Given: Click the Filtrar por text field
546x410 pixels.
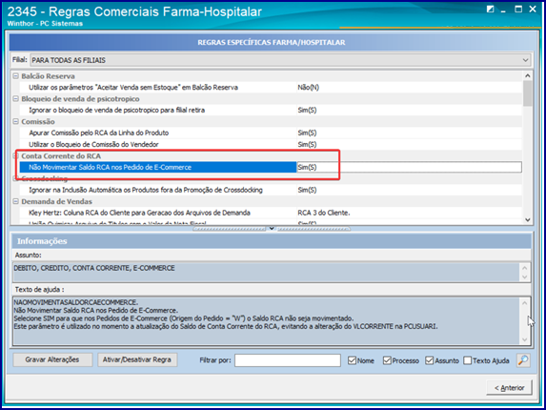Looking at the screenshot, I should click(288, 360).
